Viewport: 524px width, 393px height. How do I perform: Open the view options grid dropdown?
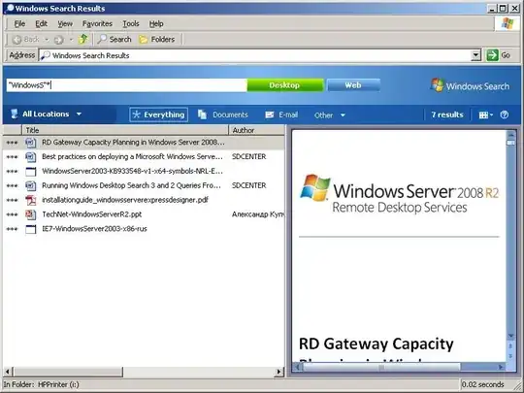(x=485, y=115)
